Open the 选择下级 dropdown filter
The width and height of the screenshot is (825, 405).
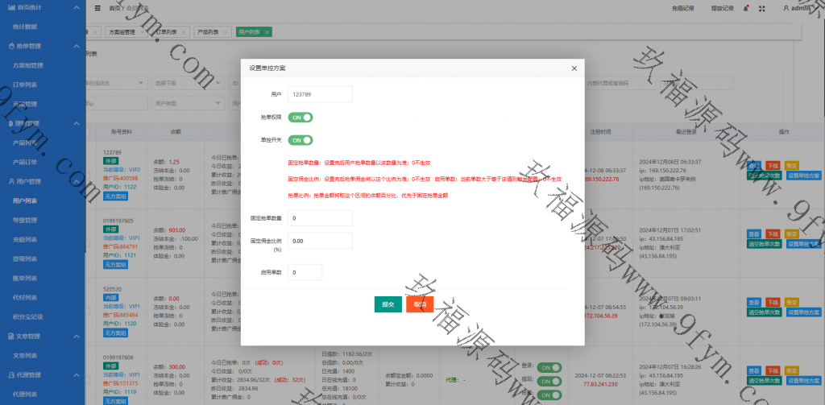[x=186, y=83]
